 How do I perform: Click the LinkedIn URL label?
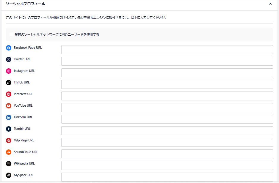click(23, 117)
